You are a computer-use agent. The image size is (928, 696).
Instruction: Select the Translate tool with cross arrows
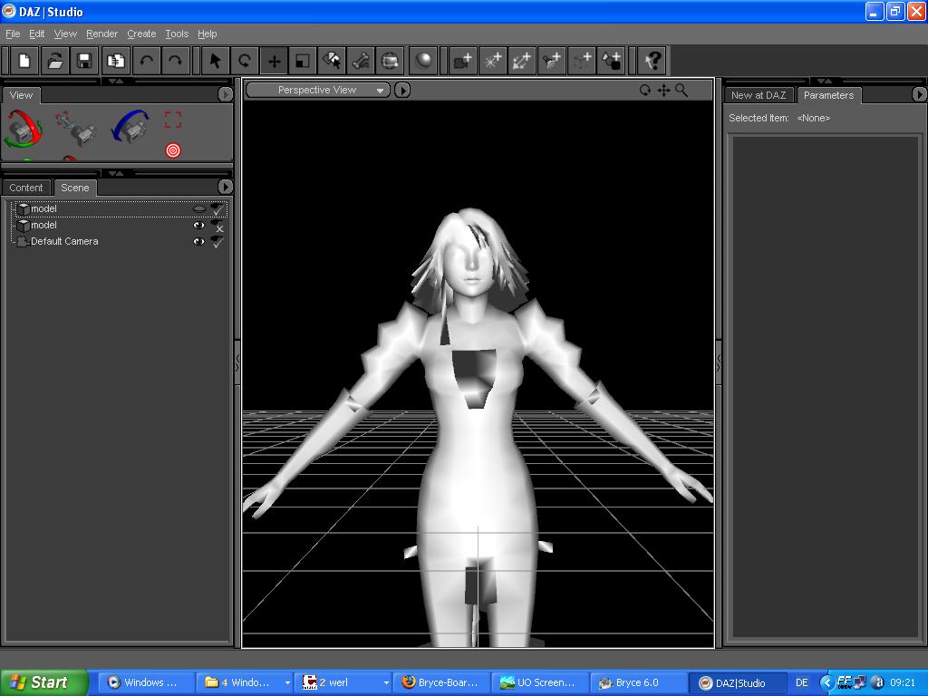(x=274, y=61)
